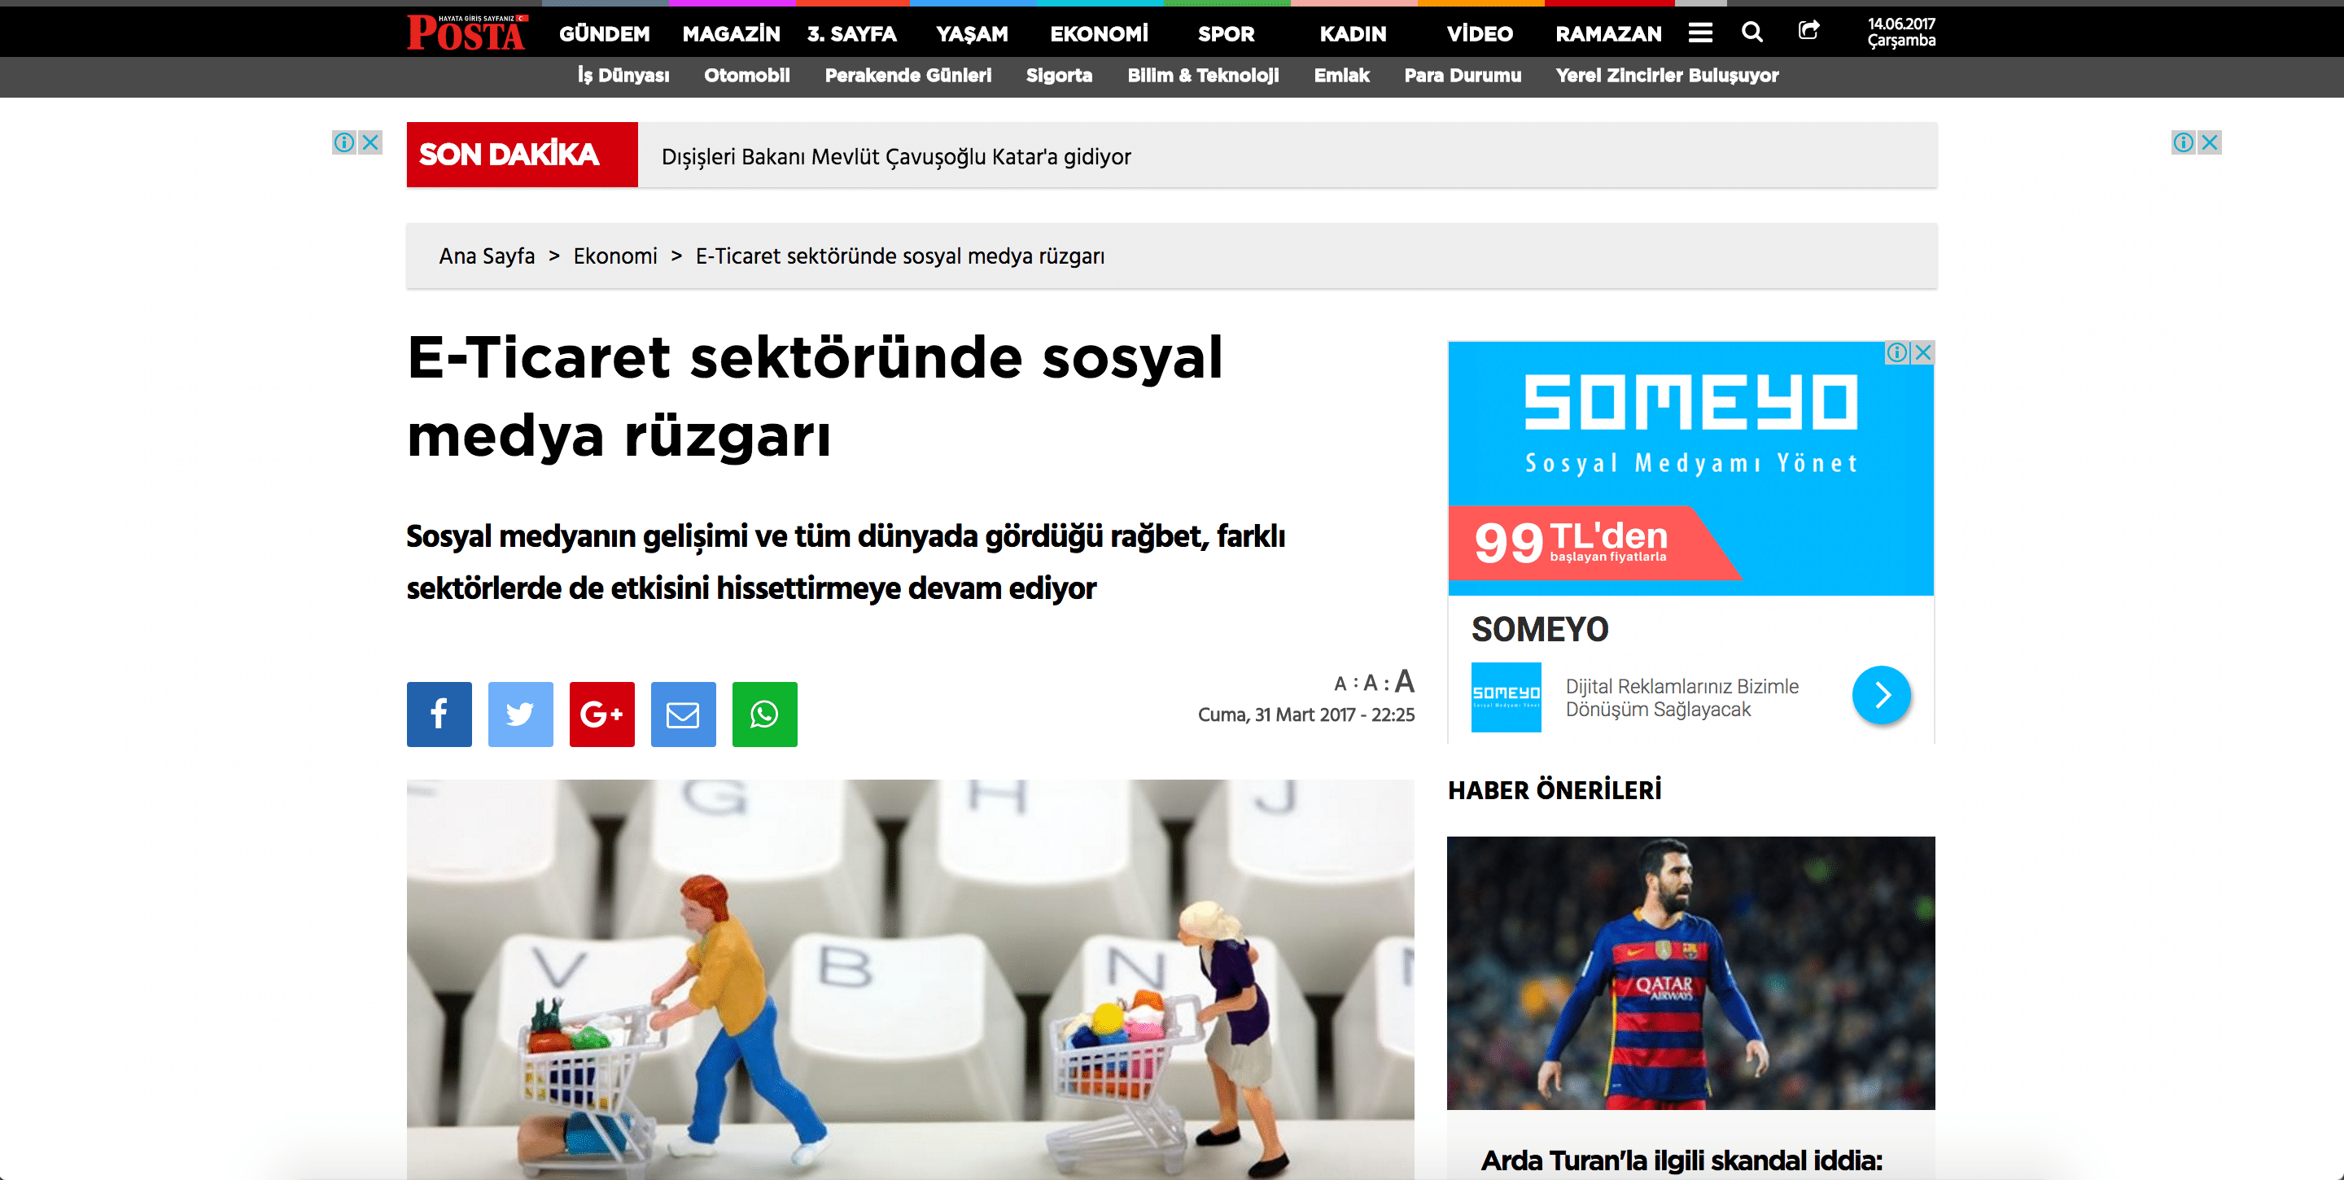Screen dimensions: 2344x1180
Task: Open the hamburger menu icon
Action: coord(1699,33)
